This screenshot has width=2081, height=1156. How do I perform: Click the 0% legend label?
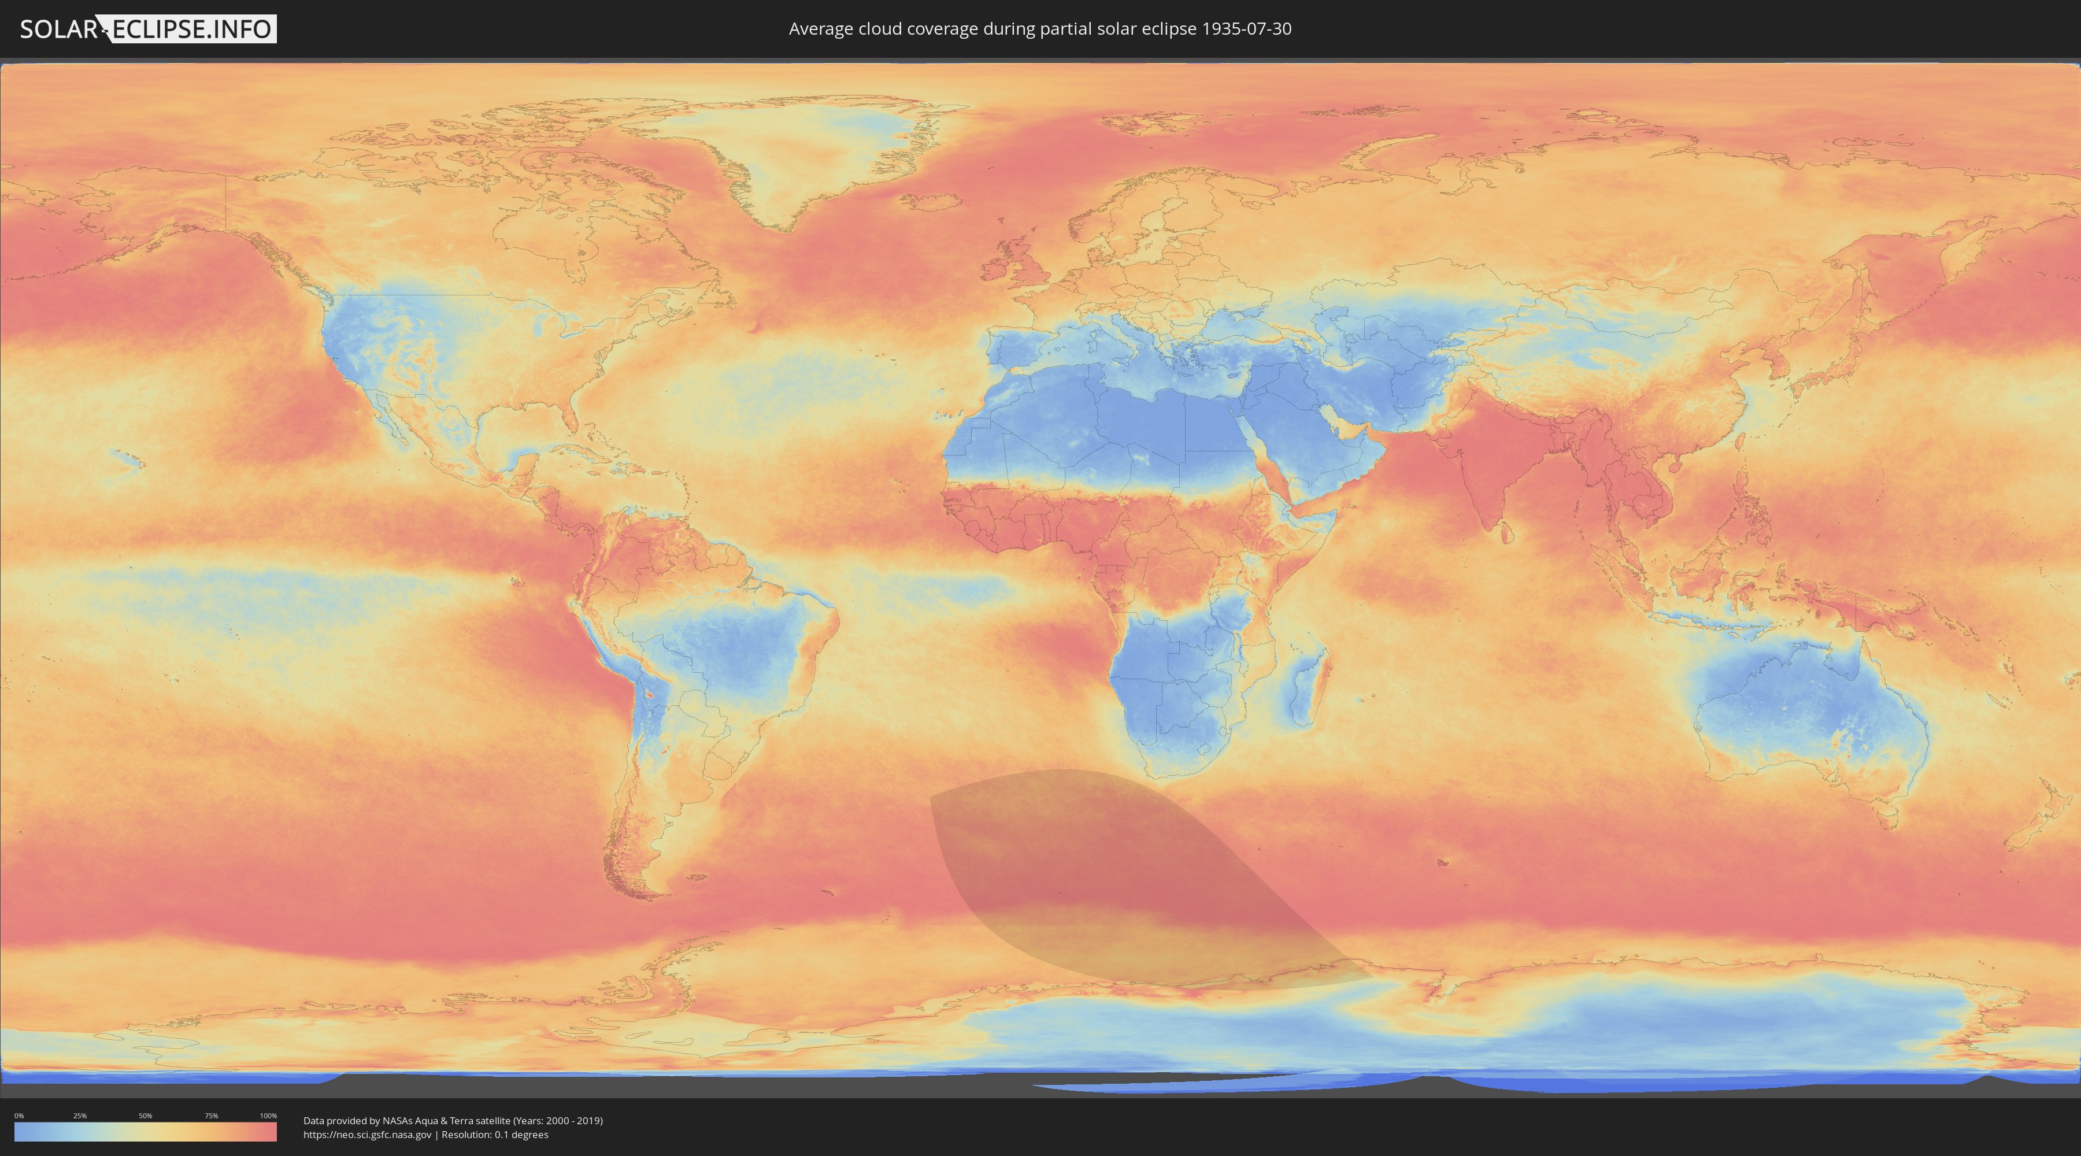tap(18, 1116)
